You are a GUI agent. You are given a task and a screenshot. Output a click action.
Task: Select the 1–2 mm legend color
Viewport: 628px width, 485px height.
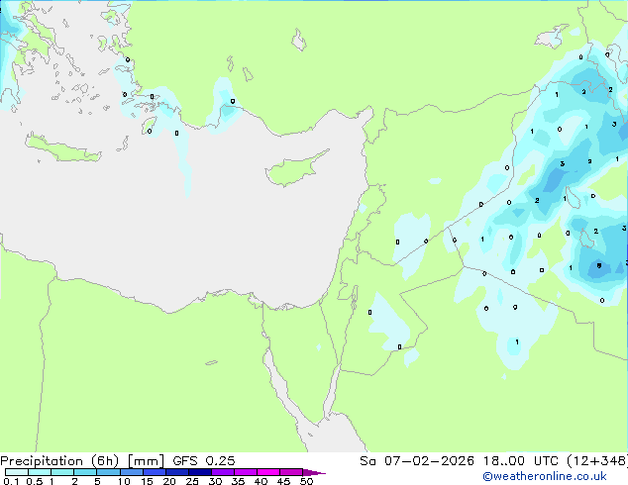point(62,472)
